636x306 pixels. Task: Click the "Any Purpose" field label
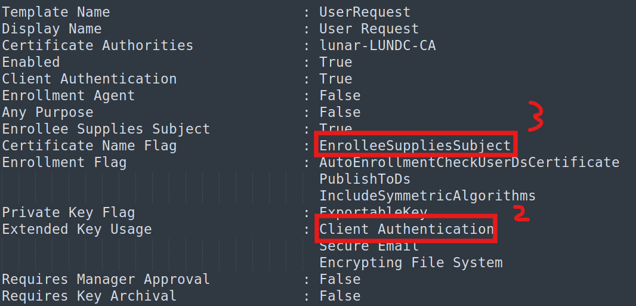(x=47, y=112)
